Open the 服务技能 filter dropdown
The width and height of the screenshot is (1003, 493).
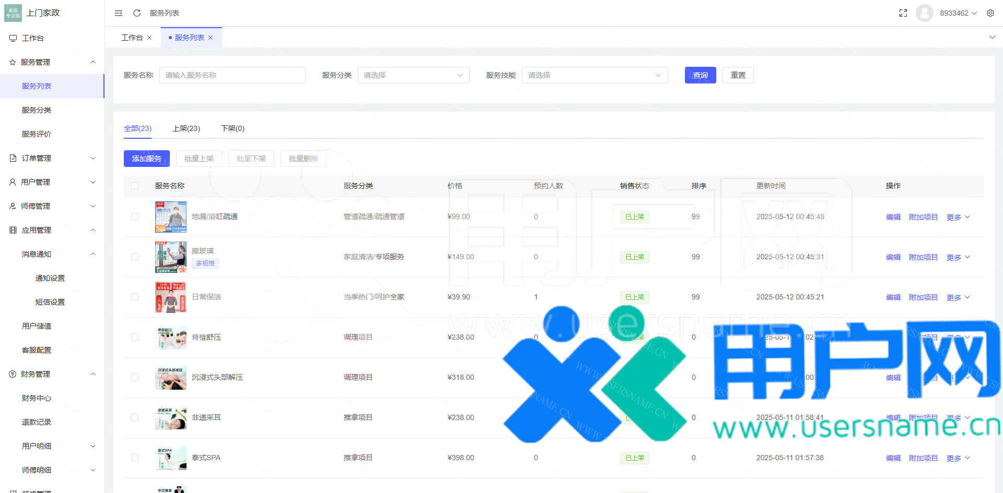click(x=594, y=75)
